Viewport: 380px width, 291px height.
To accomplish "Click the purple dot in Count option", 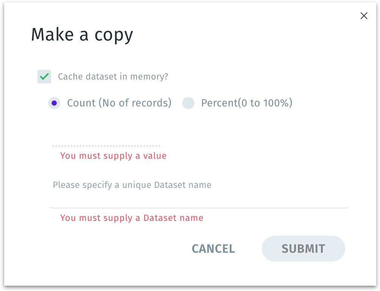I will [54, 103].
